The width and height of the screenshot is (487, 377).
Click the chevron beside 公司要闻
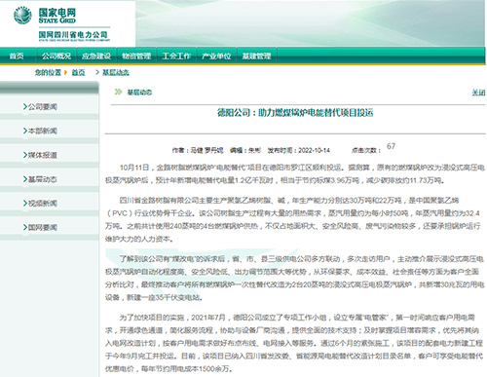(25, 106)
